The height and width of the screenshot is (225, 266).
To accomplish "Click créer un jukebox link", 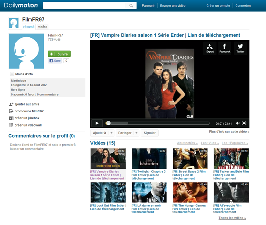I will 27,118.
